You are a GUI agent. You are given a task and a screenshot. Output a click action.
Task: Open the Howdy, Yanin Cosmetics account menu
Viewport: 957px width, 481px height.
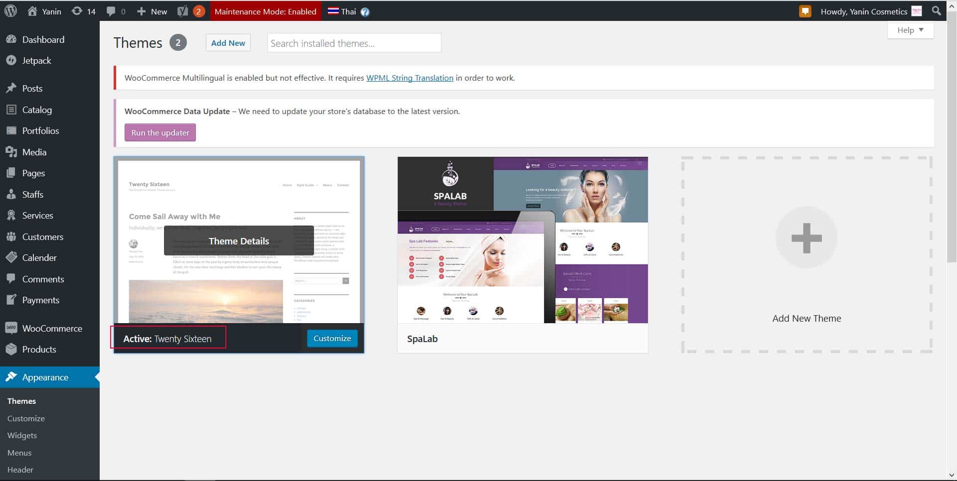[x=871, y=11]
